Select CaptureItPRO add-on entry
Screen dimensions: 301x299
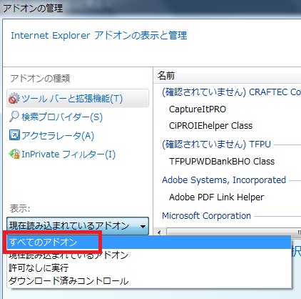point(198,109)
